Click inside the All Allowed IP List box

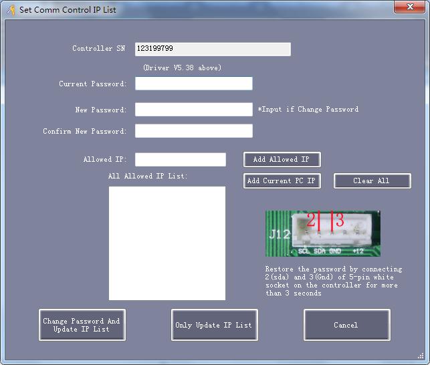pos(167,243)
